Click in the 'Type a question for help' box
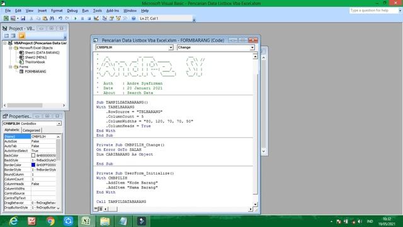Viewport: 403px width, 227px height. pos(373,11)
